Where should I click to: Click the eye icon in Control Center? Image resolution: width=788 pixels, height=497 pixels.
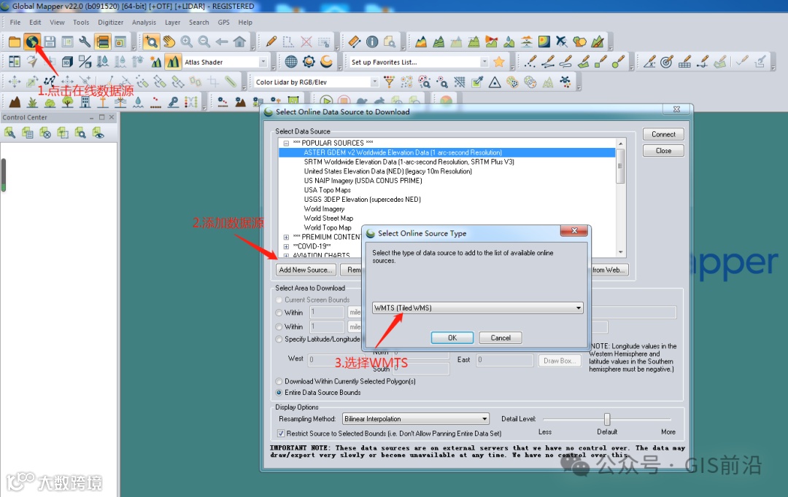[98, 133]
